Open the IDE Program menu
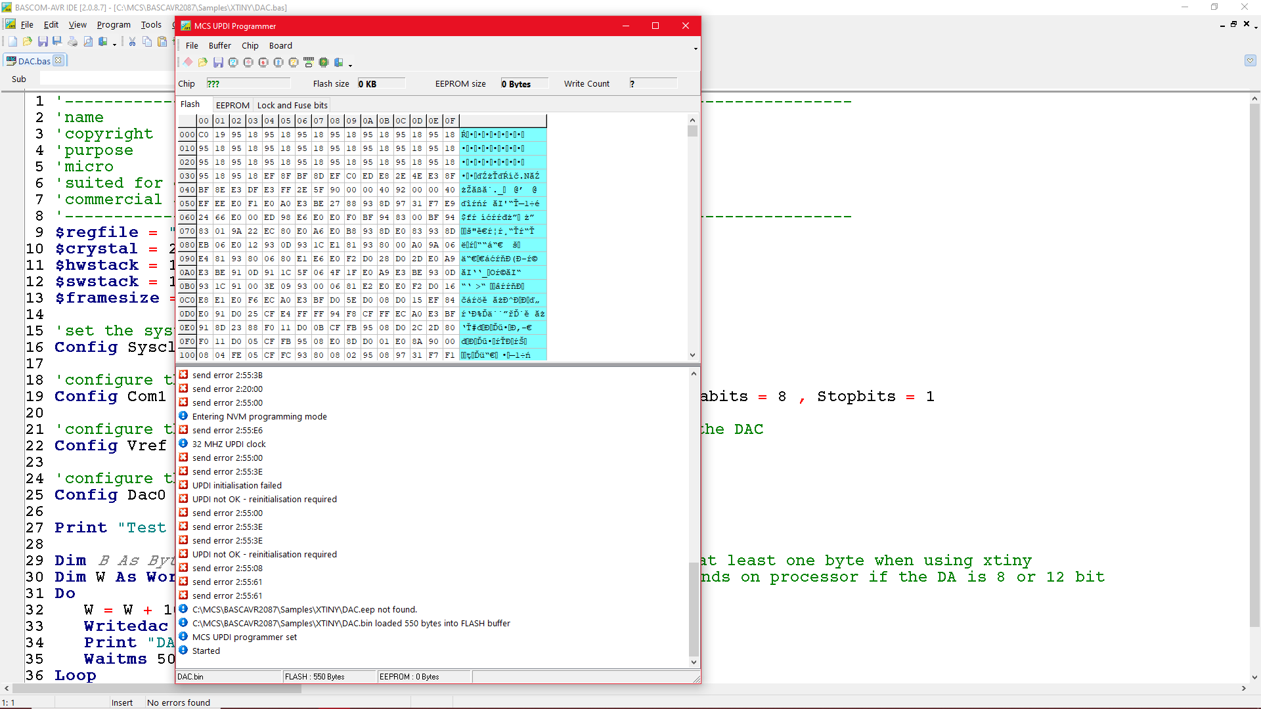 coord(114,25)
